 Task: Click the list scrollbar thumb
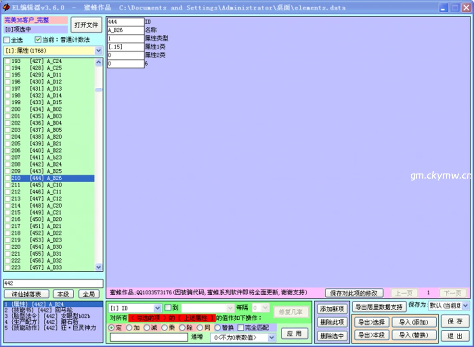[x=98, y=90]
